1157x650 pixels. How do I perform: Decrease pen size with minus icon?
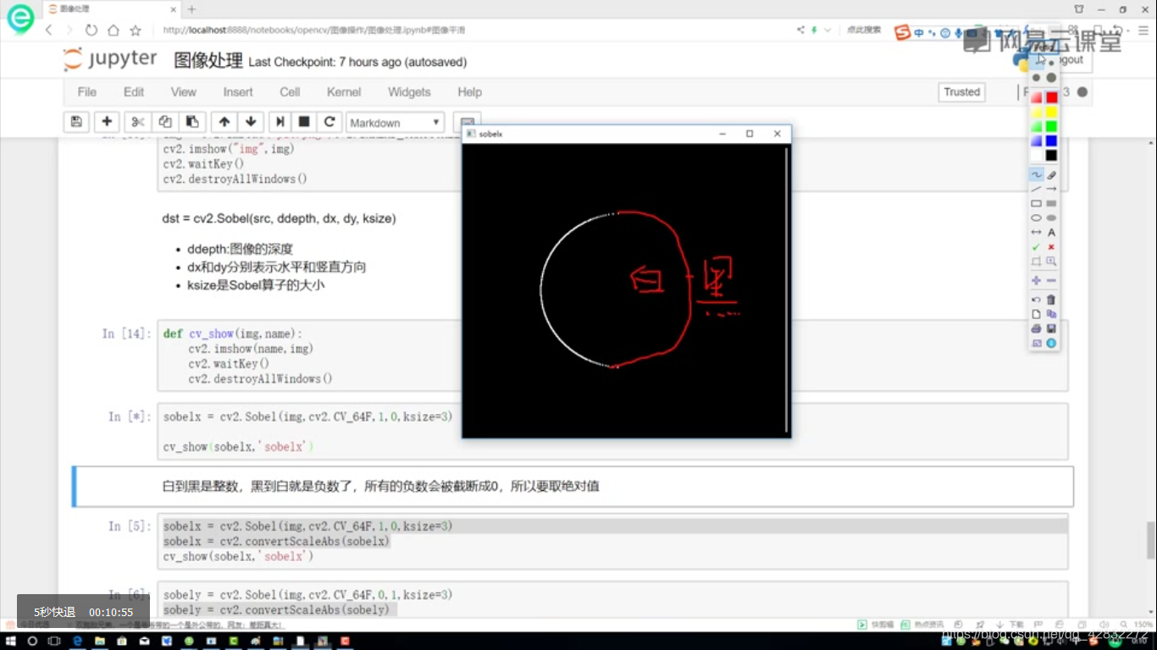1051,280
